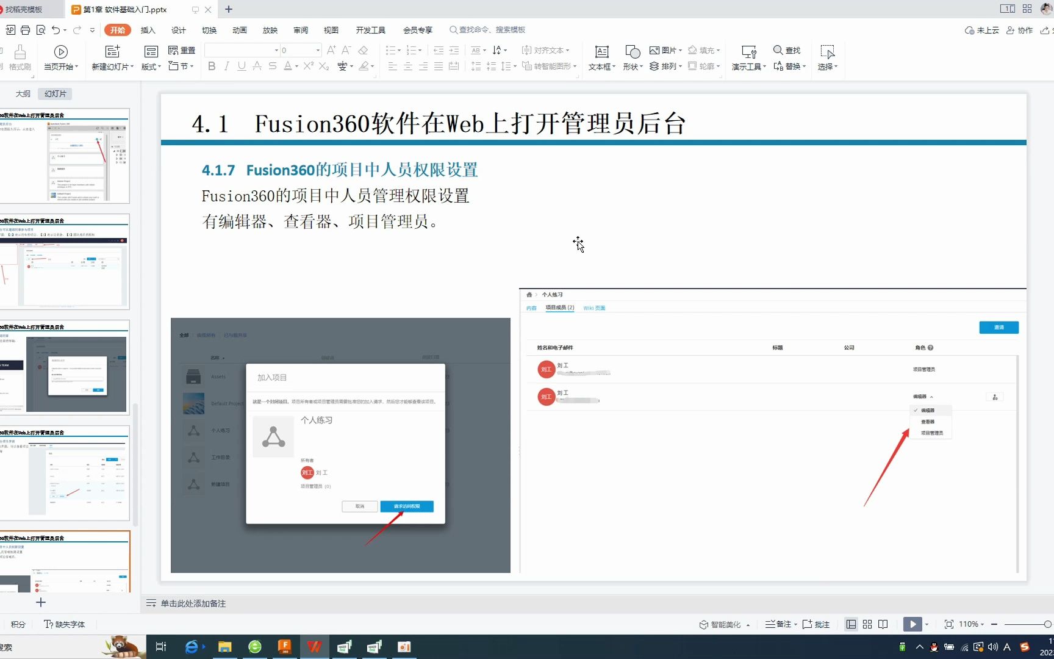Click the Print icon in quick access bar
This screenshot has width=1054, height=659.
[x=26, y=30]
